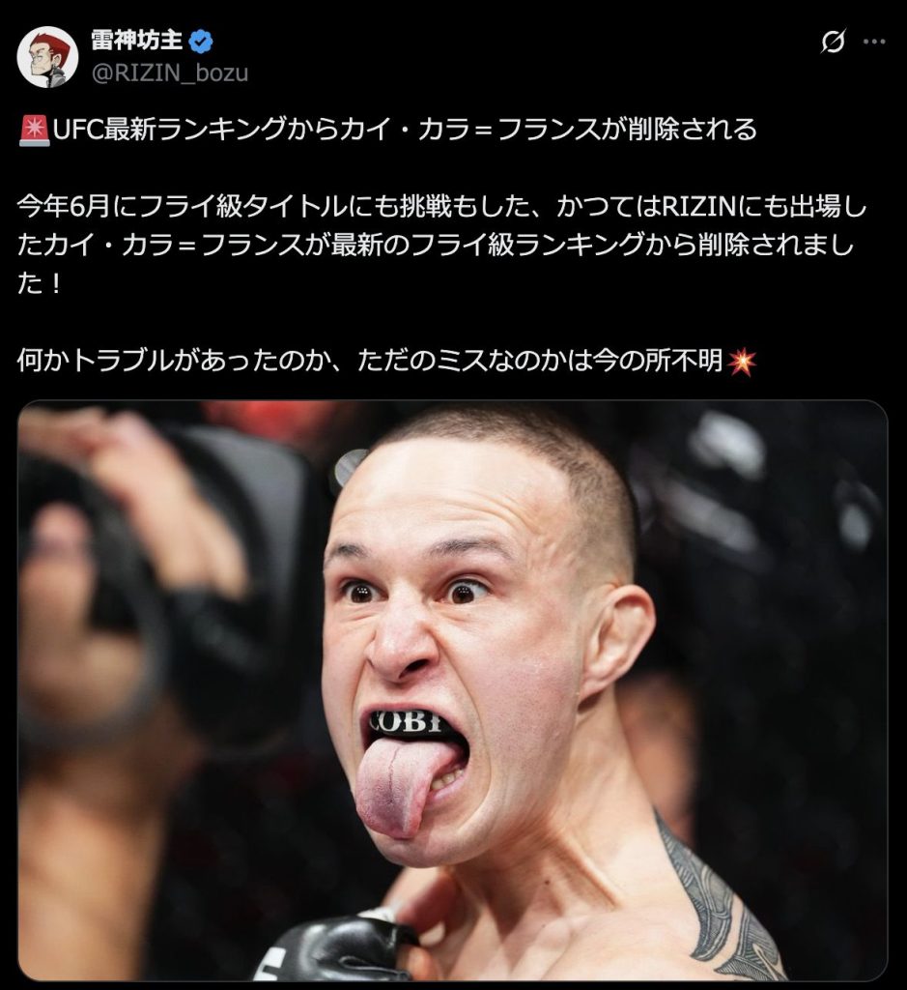
Task: Click the blue verified badge
Action: (x=201, y=42)
